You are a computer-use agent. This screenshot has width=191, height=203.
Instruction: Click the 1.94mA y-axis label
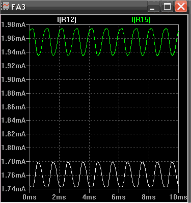click(13, 52)
